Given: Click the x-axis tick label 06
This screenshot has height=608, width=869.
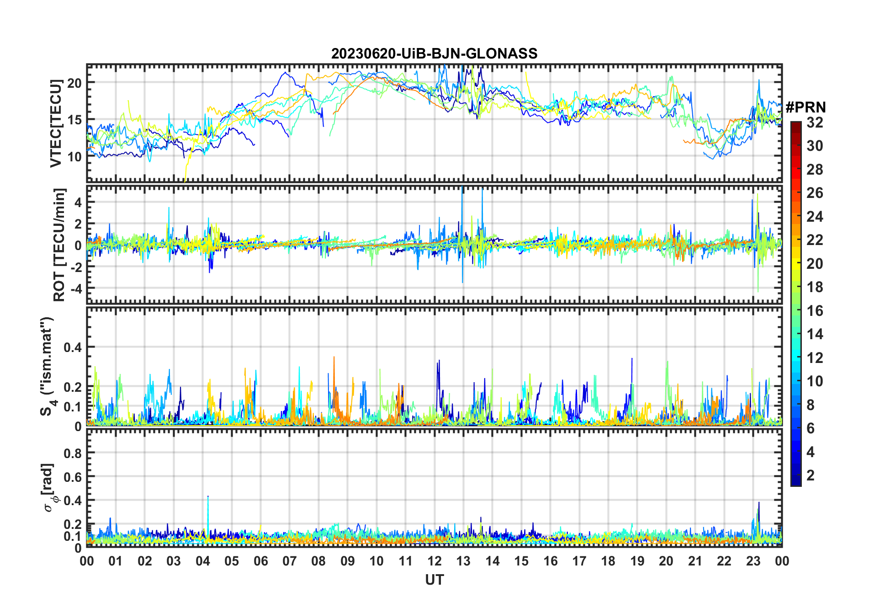Looking at the screenshot, I should click(x=260, y=561).
